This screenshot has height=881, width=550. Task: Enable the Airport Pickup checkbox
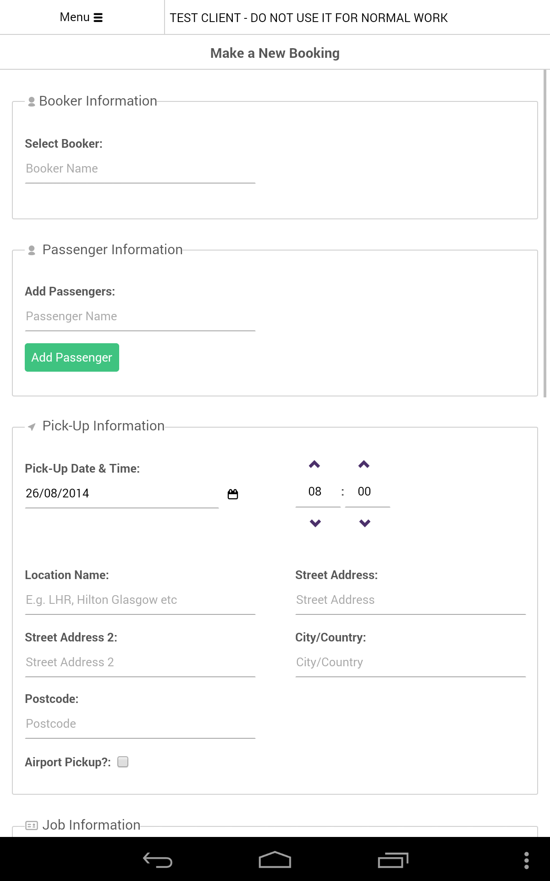[123, 762]
